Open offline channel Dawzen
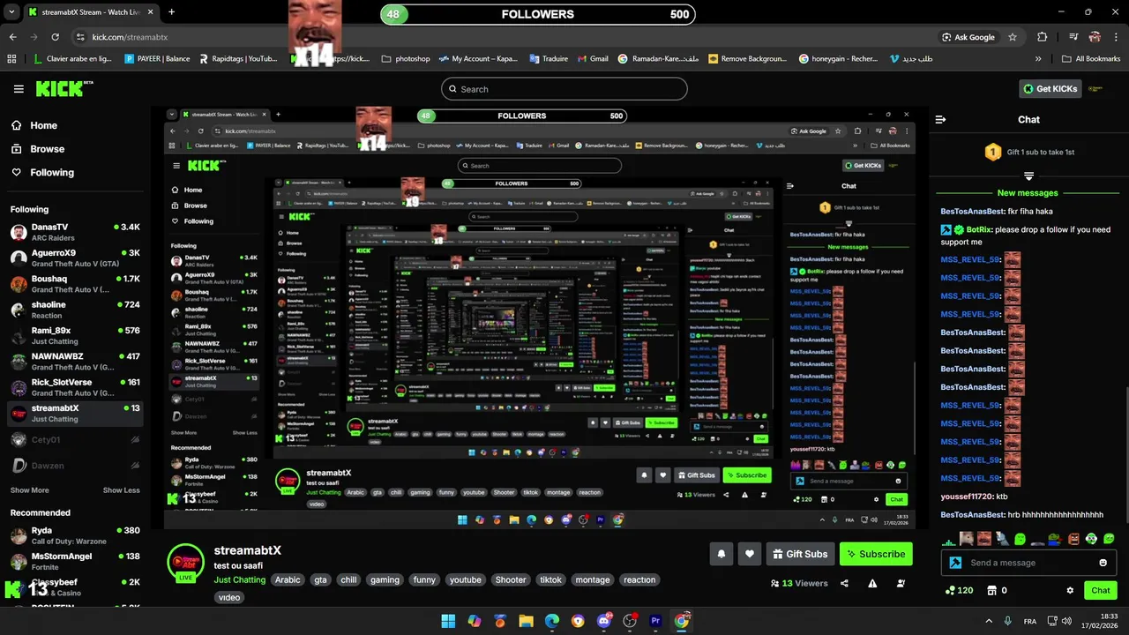Viewport: 1129px width, 635px height. (74, 465)
